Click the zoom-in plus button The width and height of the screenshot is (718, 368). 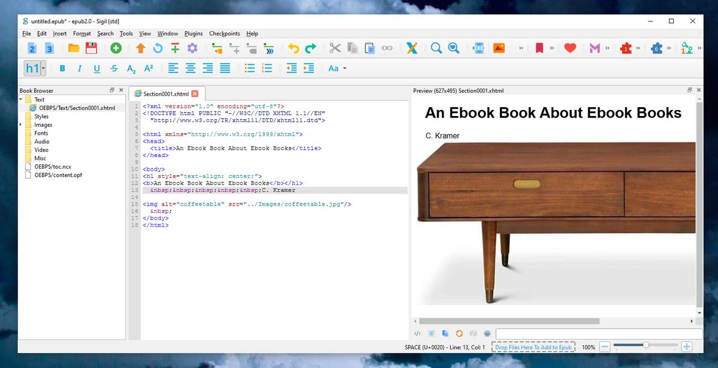click(687, 347)
